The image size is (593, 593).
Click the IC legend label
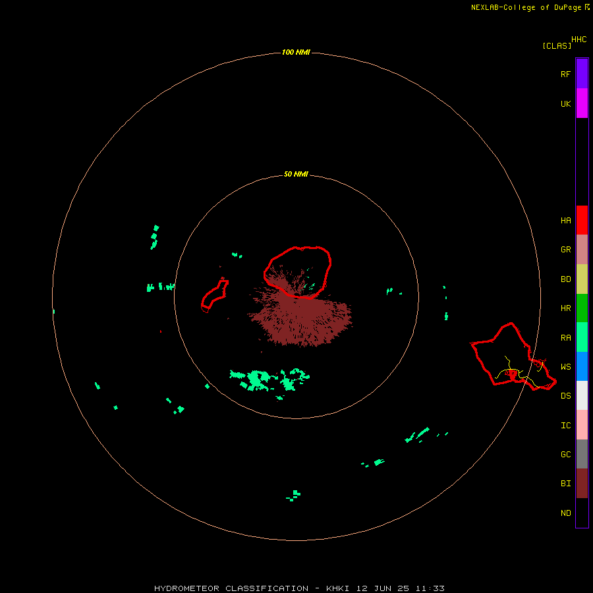565,426
